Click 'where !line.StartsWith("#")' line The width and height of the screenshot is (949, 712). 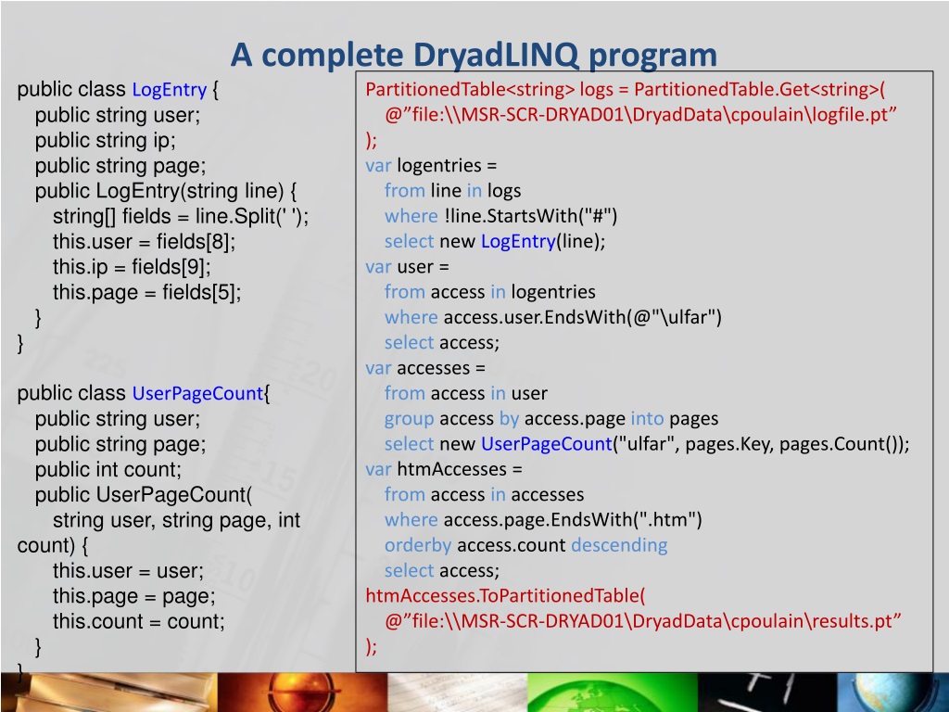point(501,216)
